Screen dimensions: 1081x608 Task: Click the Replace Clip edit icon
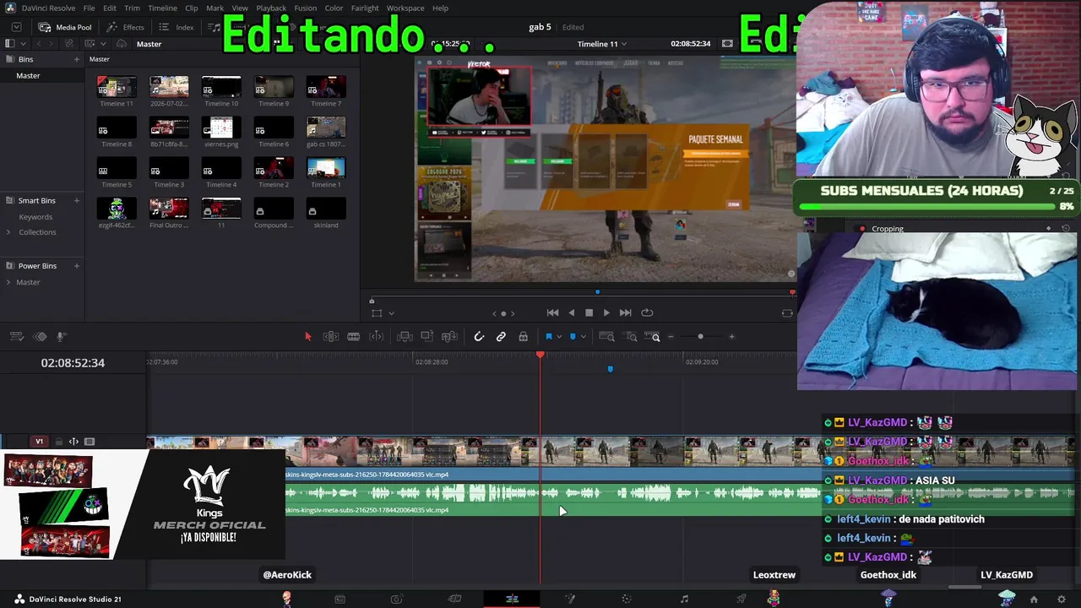click(x=450, y=337)
